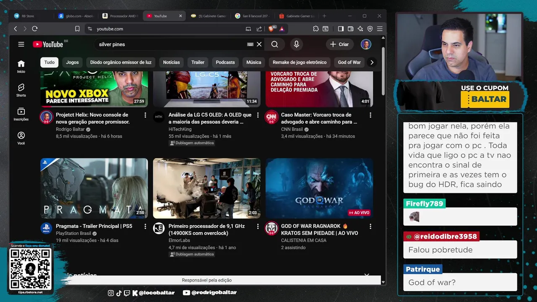Open the user account avatar menu

pos(366,44)
